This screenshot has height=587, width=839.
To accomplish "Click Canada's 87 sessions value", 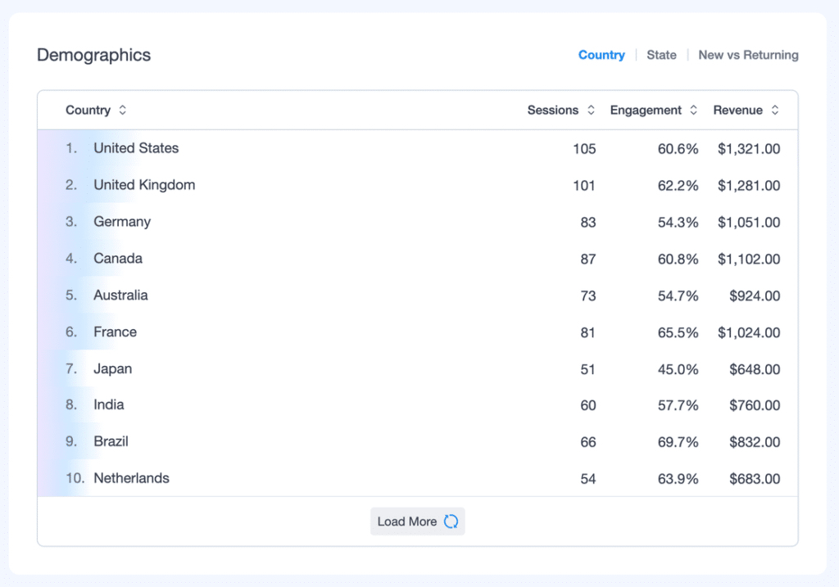I will coord(588,260).
